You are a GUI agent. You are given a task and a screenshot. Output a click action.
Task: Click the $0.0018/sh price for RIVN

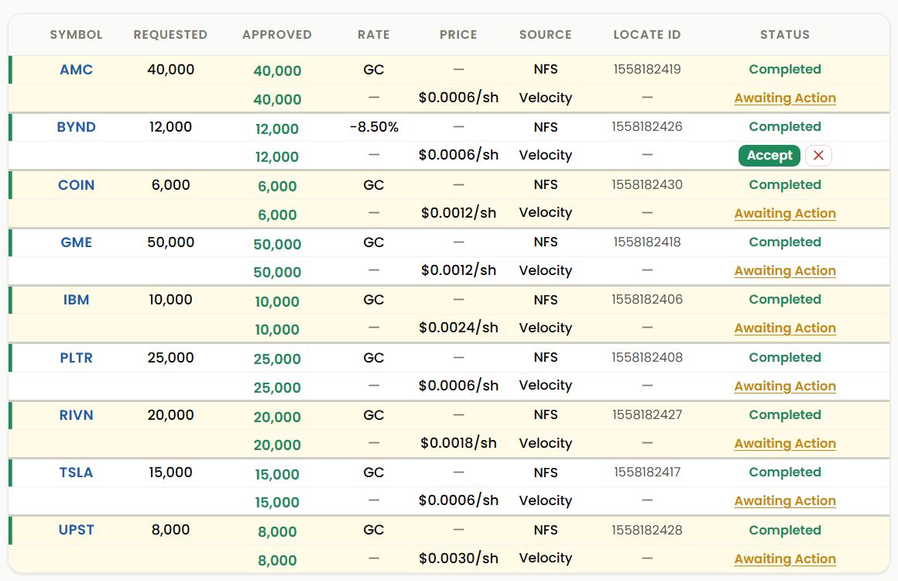(x=458, y=443)
